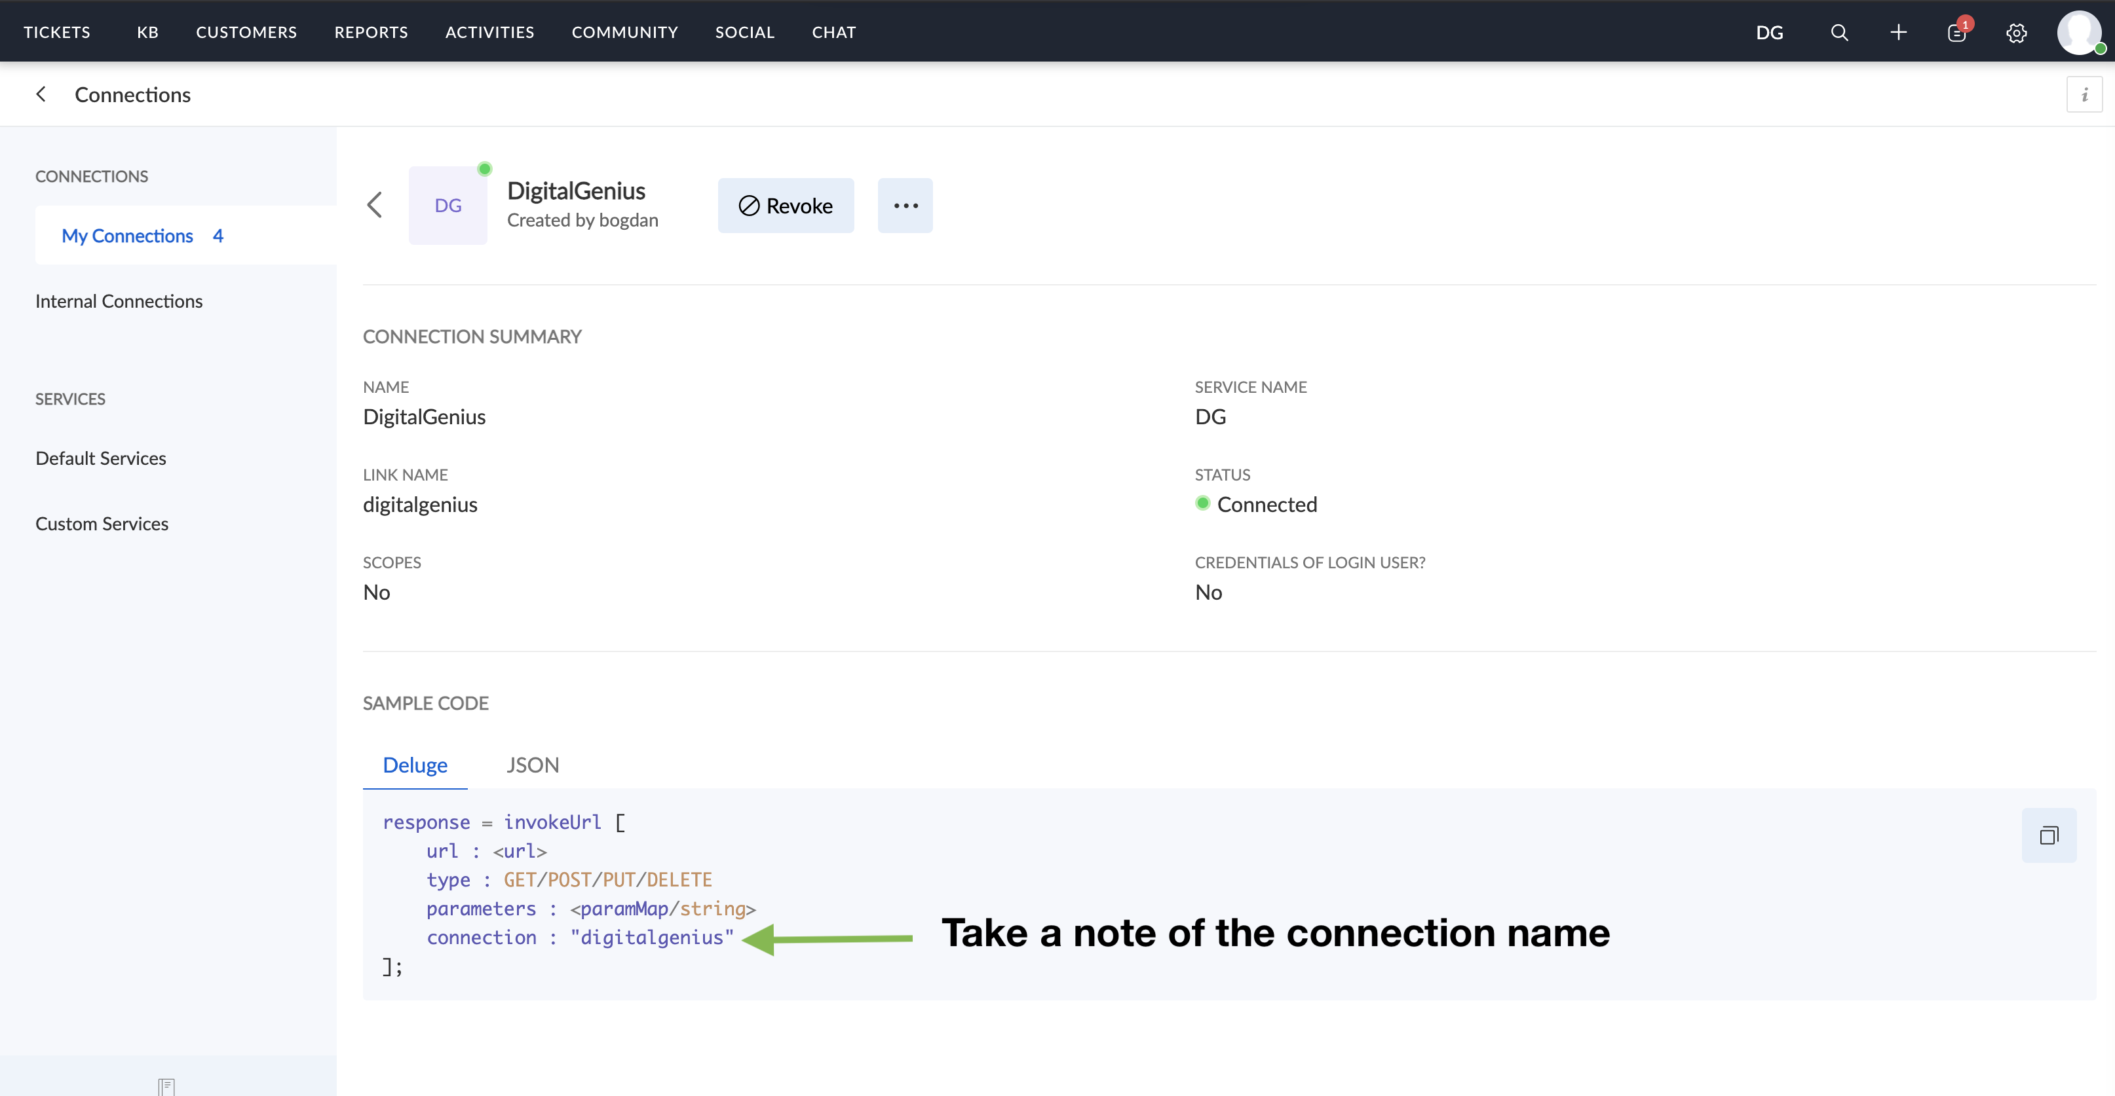Open the notifications icon with red badge
This screenshot has width=2115, height=1096.
pos(1958,31)
